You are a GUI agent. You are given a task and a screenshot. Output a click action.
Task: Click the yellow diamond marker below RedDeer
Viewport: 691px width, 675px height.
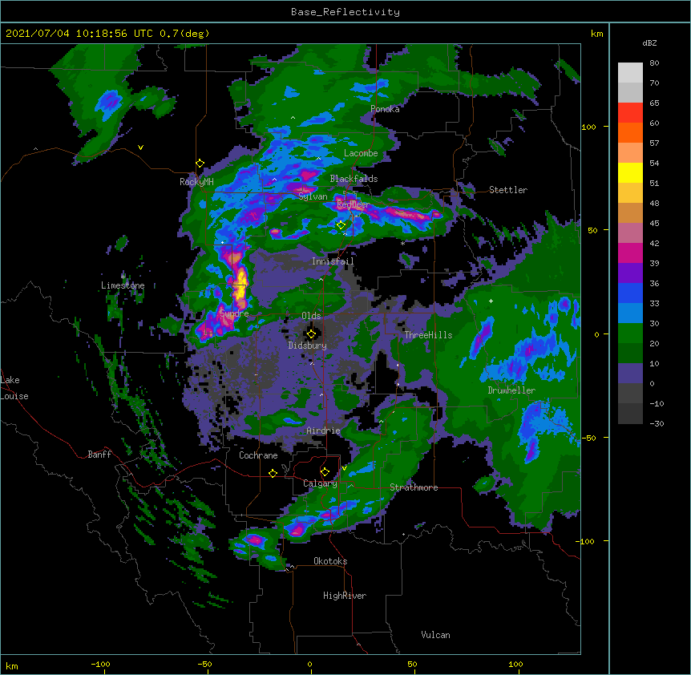341,225
